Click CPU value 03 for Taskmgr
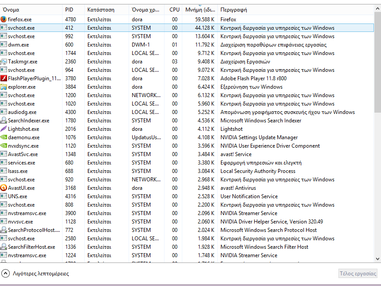 tap(175, 62)
